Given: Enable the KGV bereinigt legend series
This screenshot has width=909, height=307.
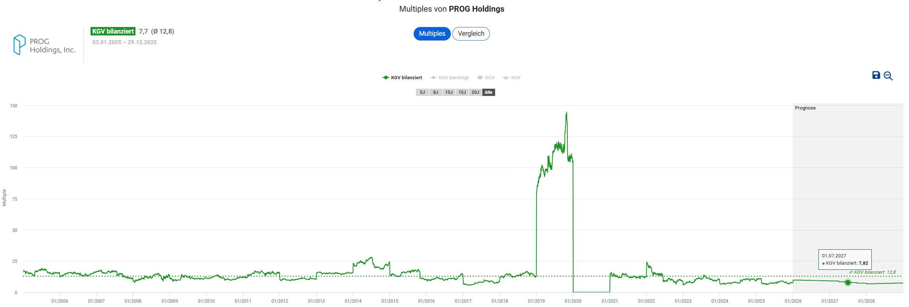Looking at the screenshot, I should click(x=449, y=78).
